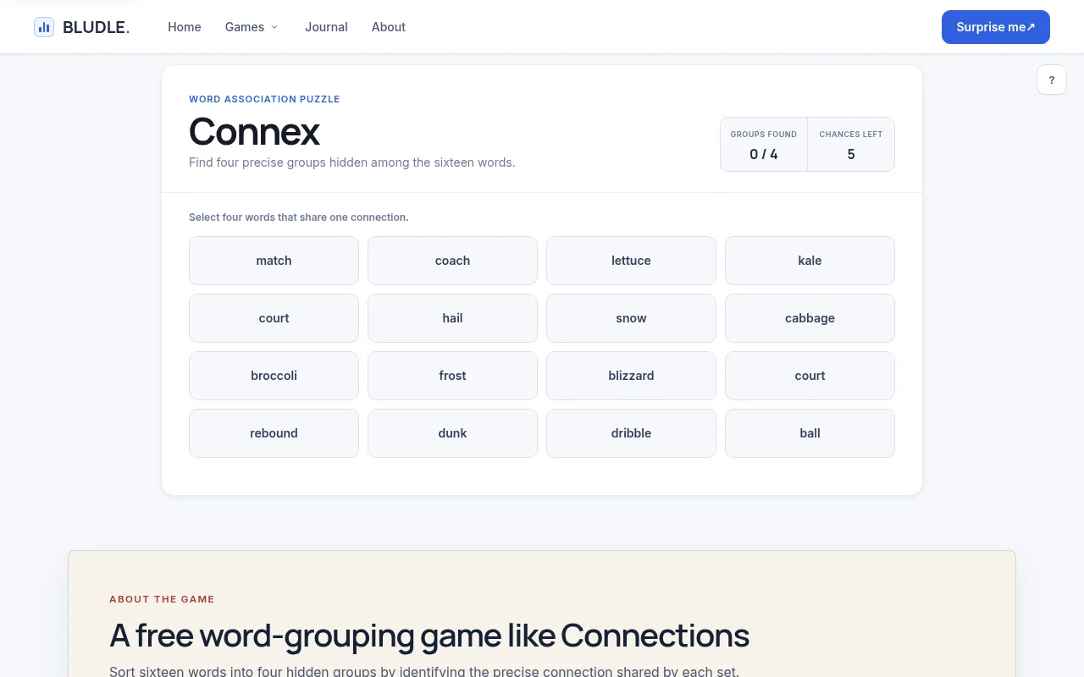The width and height of the screenshot is (1084, 677).
Task: Select the court tile directly below match
Action: point(274,318)
